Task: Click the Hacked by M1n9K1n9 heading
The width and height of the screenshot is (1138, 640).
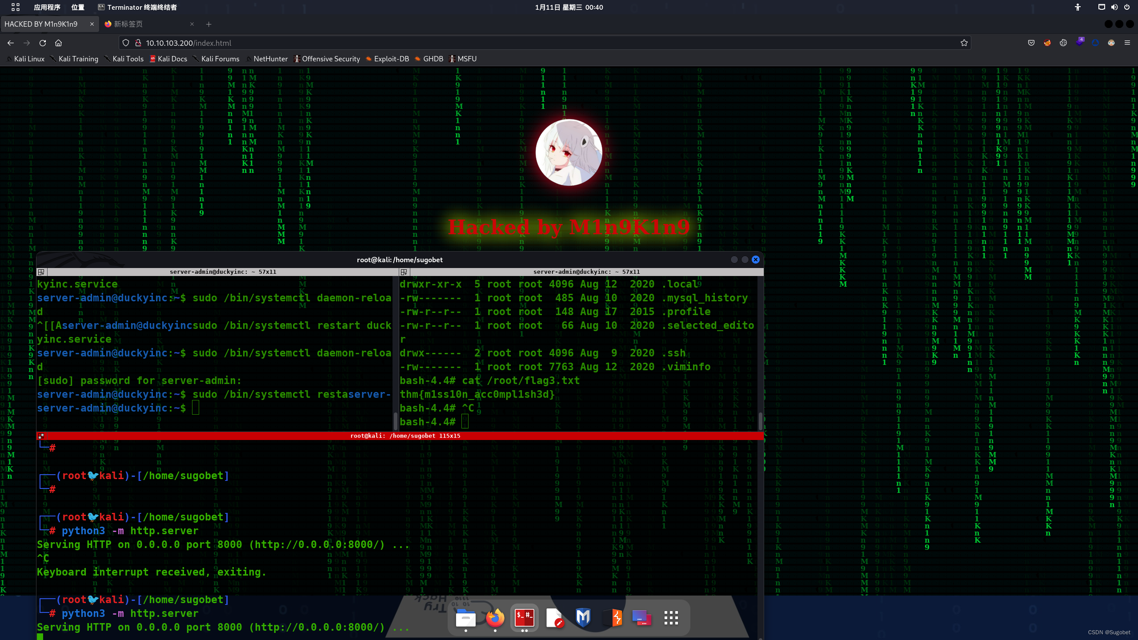Action: [569, 227]
